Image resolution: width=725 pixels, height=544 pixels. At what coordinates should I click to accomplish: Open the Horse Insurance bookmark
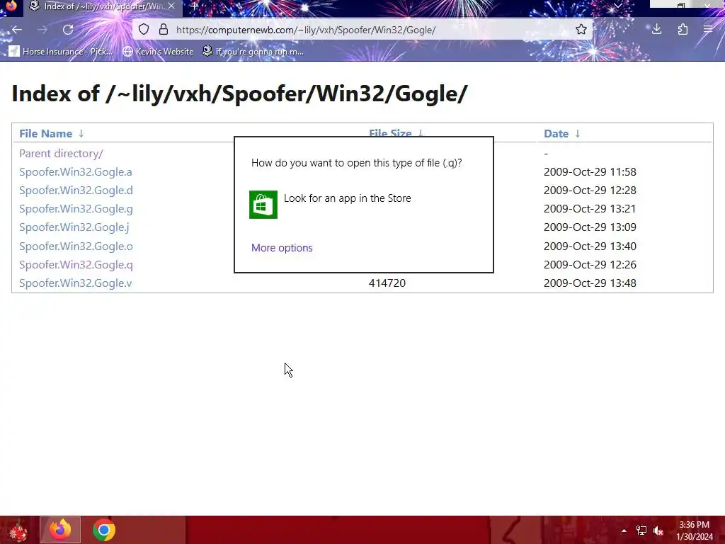point(61,51)
